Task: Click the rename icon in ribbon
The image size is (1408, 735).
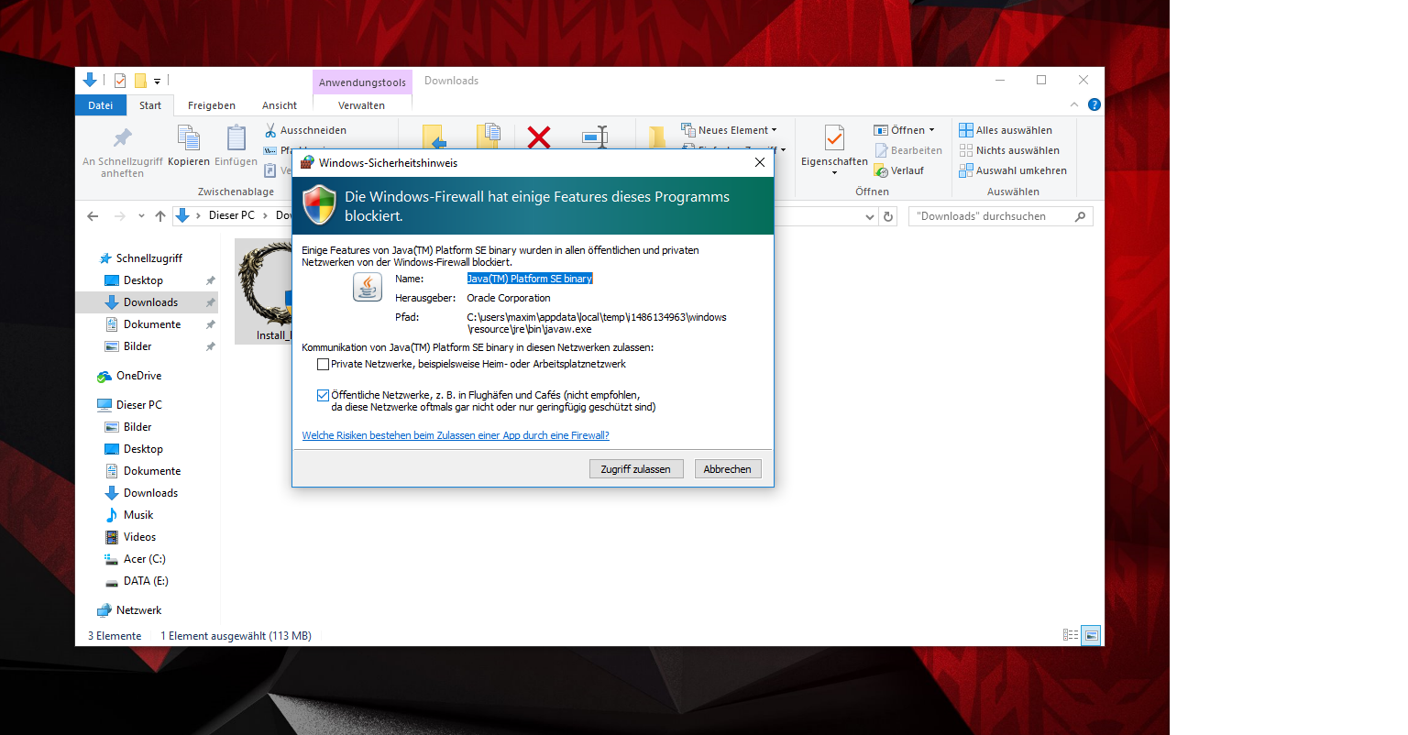Action: [x=595, y=137]
